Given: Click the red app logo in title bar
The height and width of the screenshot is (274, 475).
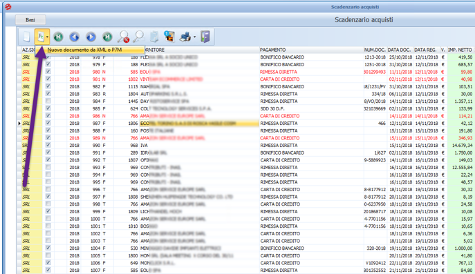Looking at the screenshot, I should pyautogui.click(x=8, y=7).
